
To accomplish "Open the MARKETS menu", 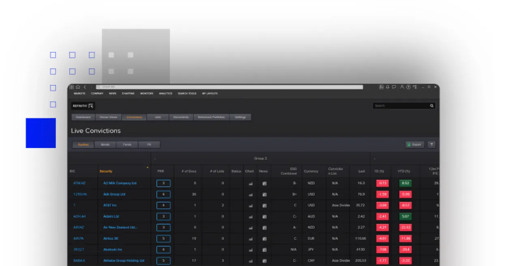I will coord(79,93).
